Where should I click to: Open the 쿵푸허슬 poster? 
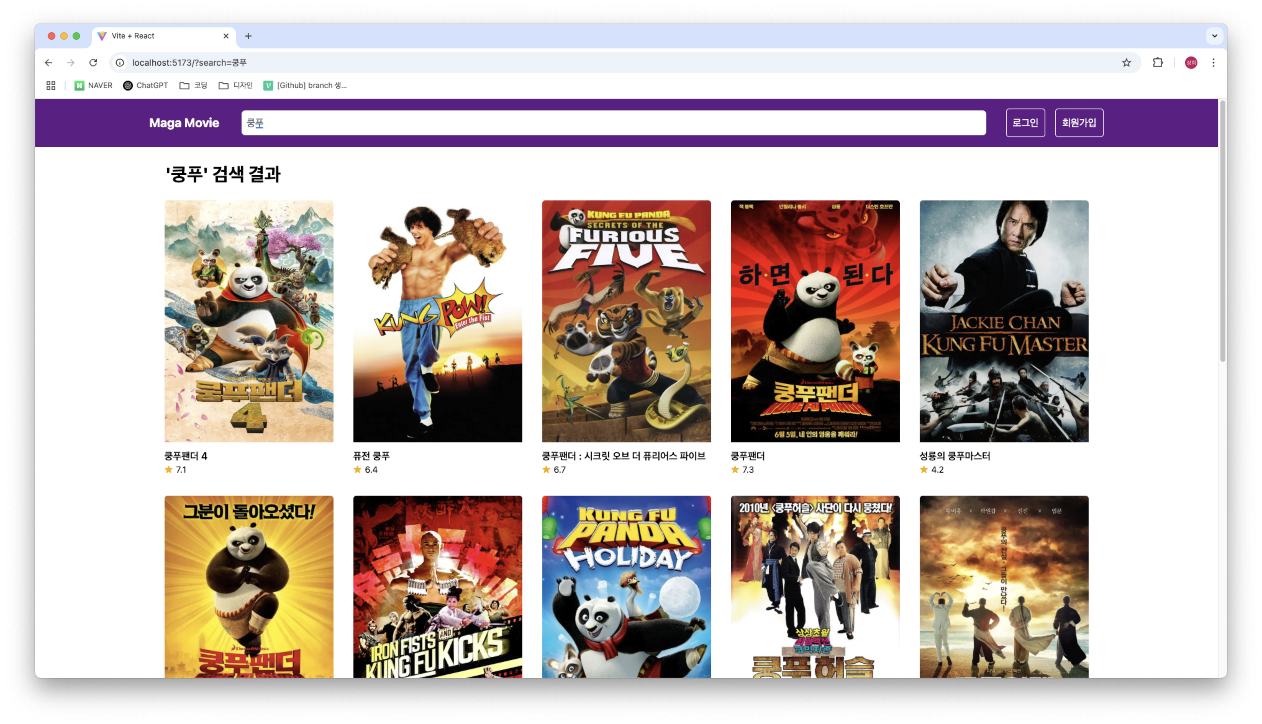815,587
